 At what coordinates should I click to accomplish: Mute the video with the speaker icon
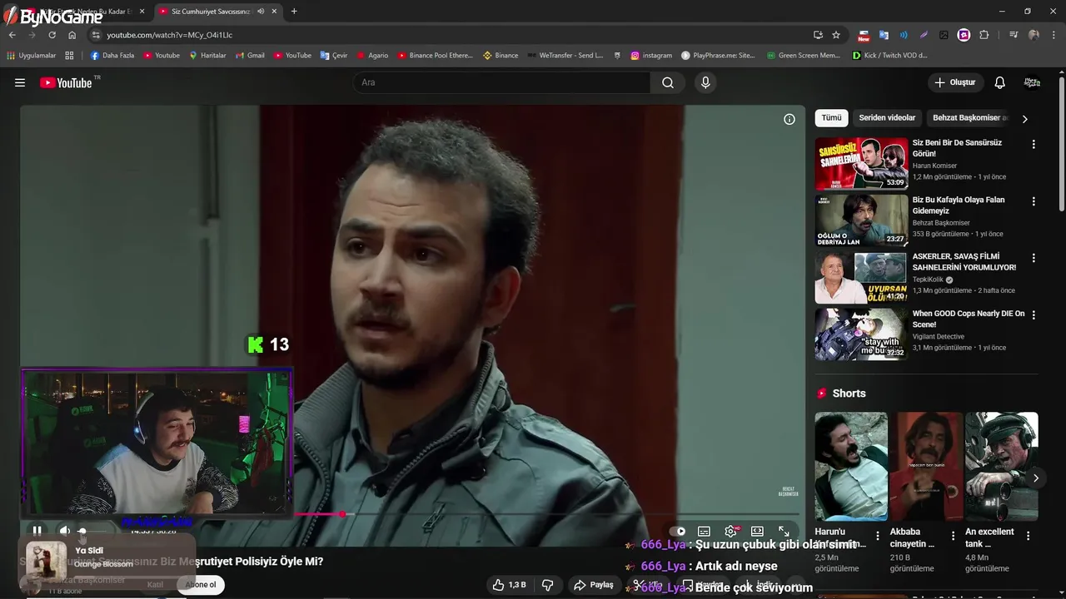(64, 531)
